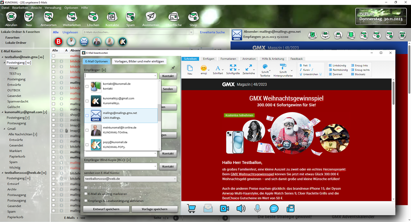
Task: Filter by the K logo sender avatar
Action: click(x=123, y=41)
